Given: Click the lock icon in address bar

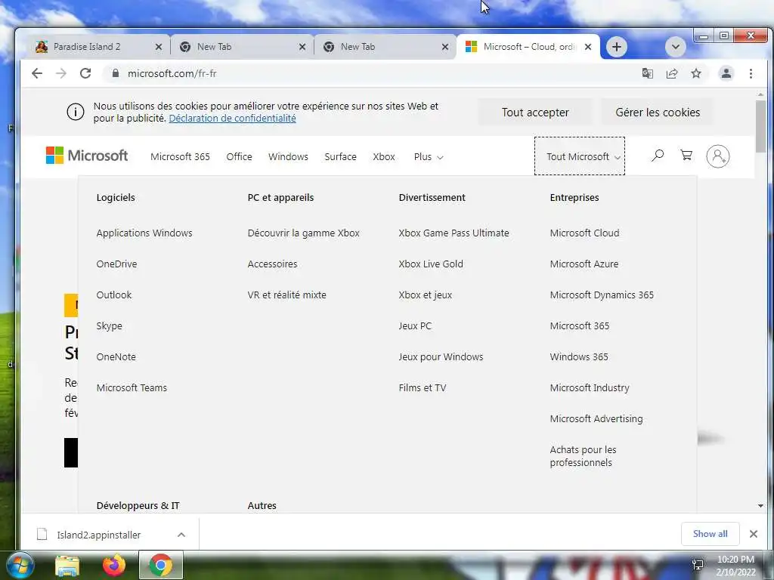Looking at the screenshot, I should point(116,73).
